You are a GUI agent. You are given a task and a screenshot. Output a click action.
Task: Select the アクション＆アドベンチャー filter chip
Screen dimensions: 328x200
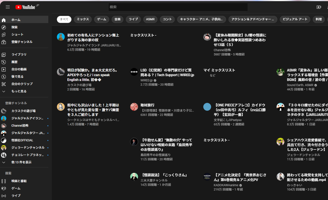(253, 19)
